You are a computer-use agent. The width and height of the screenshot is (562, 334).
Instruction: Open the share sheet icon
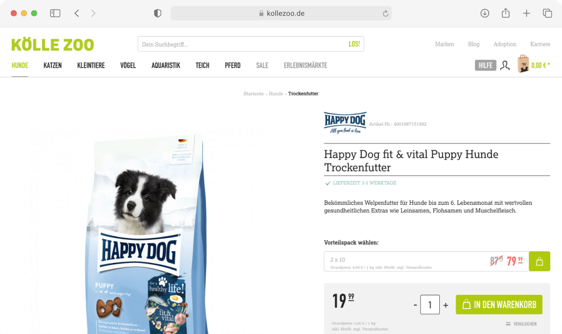coord(505,13)
